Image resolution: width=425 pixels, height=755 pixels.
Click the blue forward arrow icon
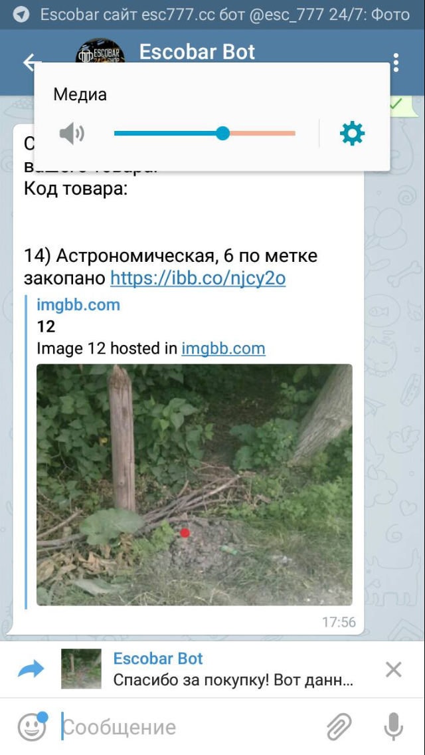31,669
